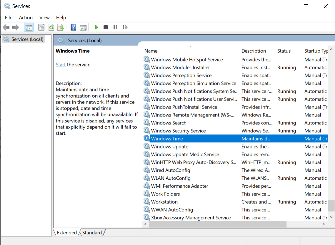The width and height of the screenshot is (335, 245).
Task: Open the Action menu
Action: [26, 18]
